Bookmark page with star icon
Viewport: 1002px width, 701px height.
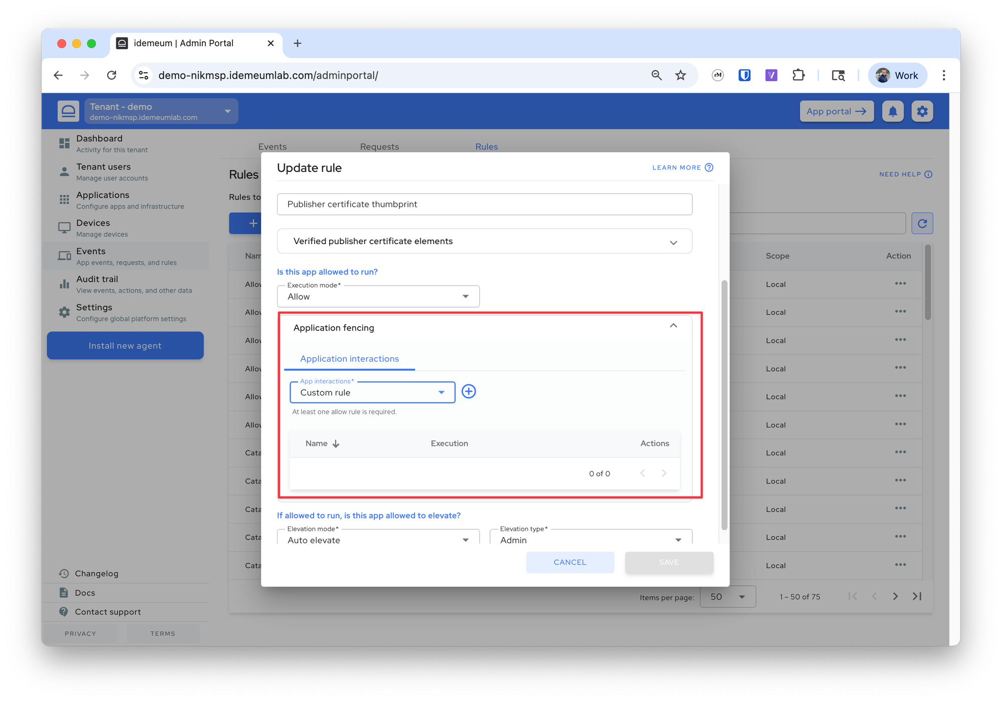(680, 75)
